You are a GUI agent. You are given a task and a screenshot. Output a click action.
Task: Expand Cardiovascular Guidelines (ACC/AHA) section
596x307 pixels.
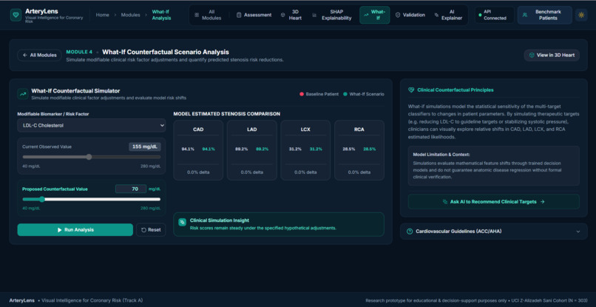[x=493, y=232]
